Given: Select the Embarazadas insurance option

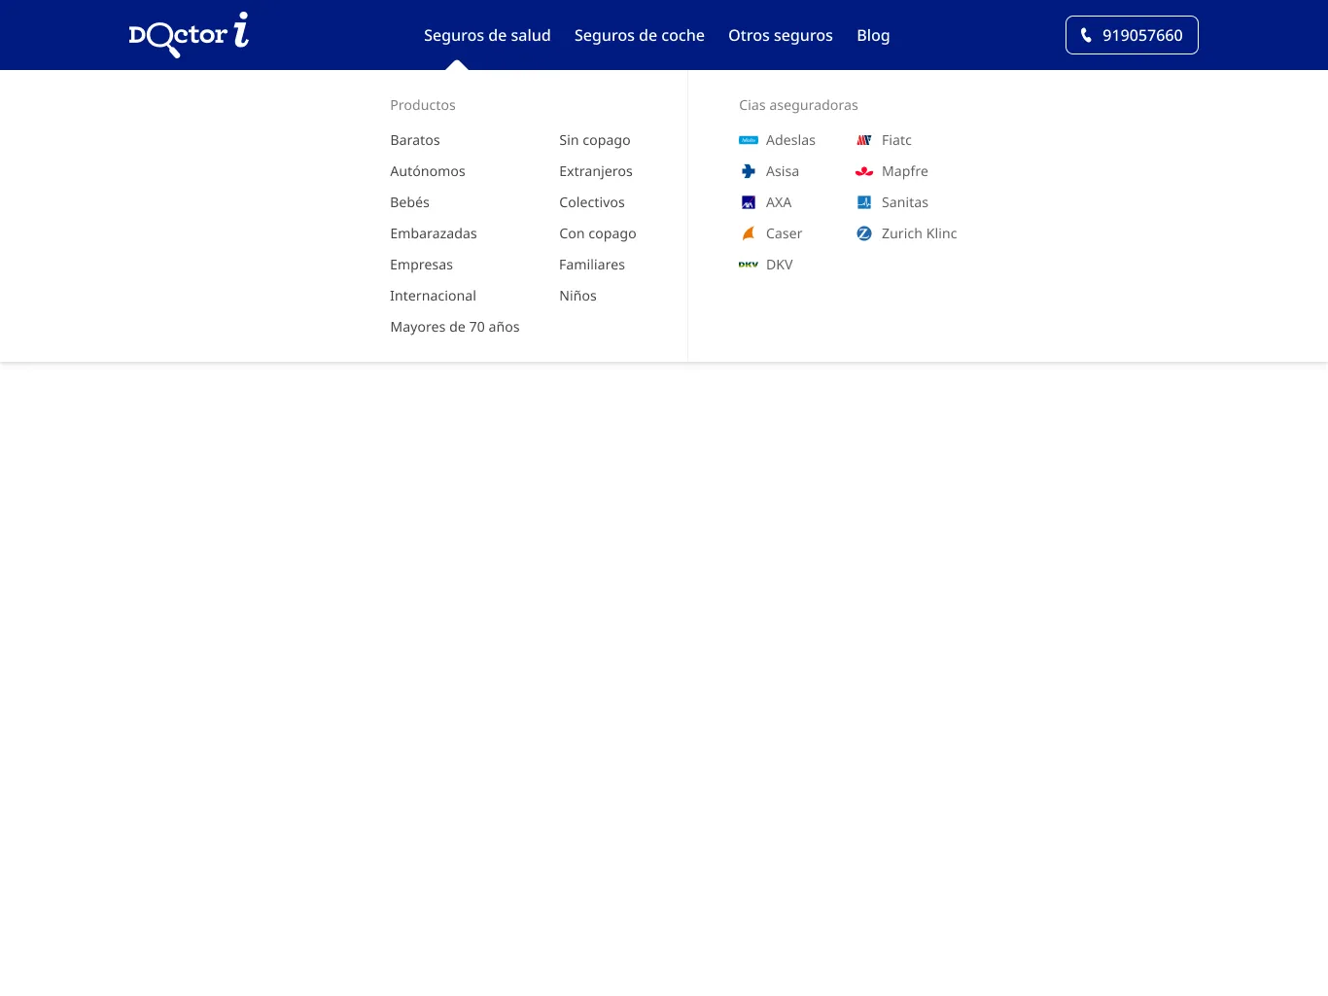Looking at the screenshot, I should (434, 233).
